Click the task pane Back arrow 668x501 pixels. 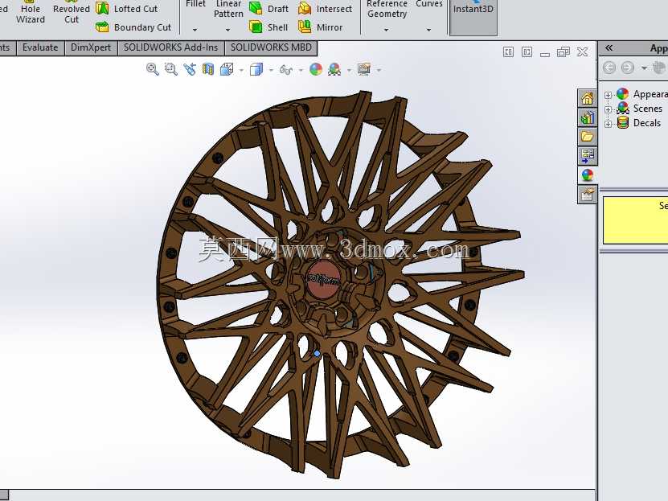[x=609, y=68]
